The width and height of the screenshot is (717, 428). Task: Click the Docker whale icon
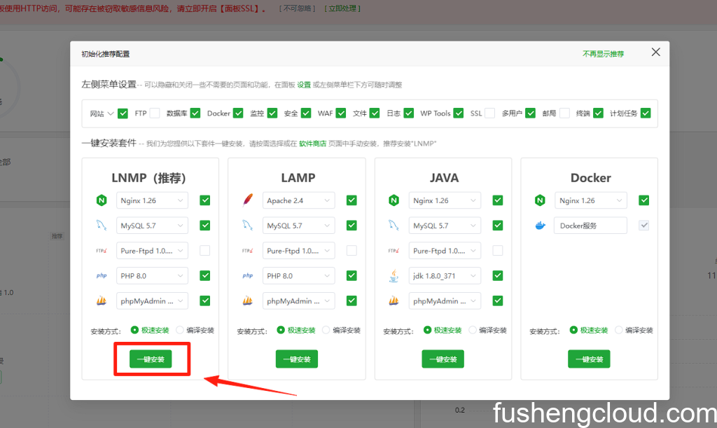tap(541, 226)
